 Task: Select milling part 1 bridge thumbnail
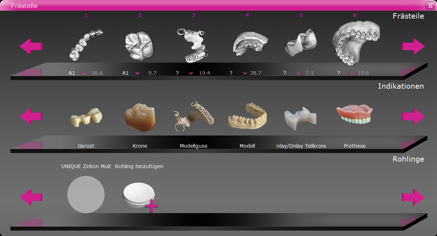coord(86,44)
